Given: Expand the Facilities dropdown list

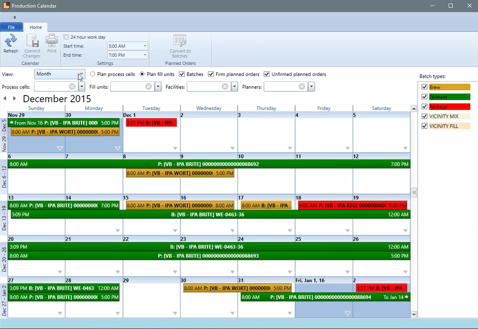Looking at the screenshot, I should (235, 87).
